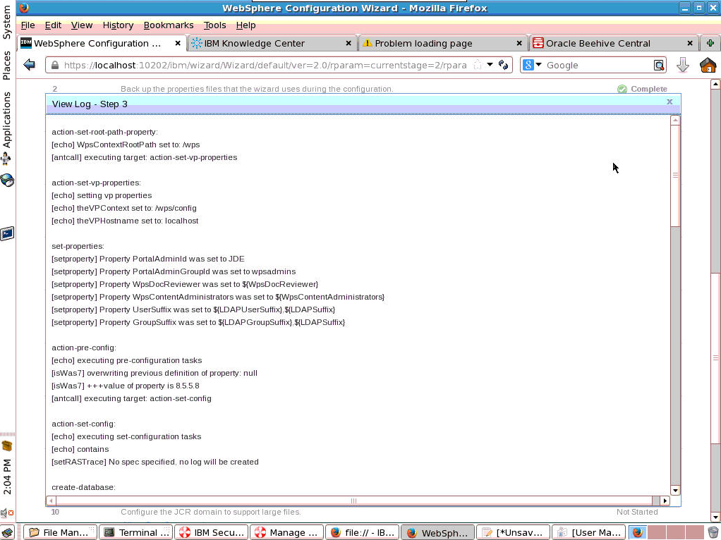Open the Firefox home page icon
Screen dimensions: 721x540
[708, 65]
